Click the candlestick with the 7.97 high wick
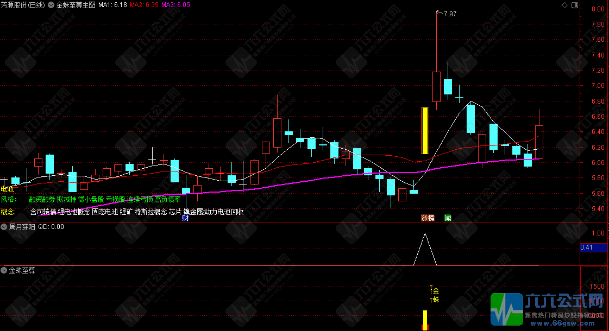 coord(437,86)
